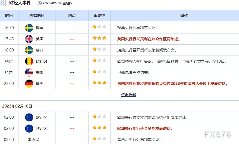Viewport: 239px width, 144px height.
Task: Click the 瑞典央行召开货币政策新闻发布会 event
Action: (x=147, y=50)
